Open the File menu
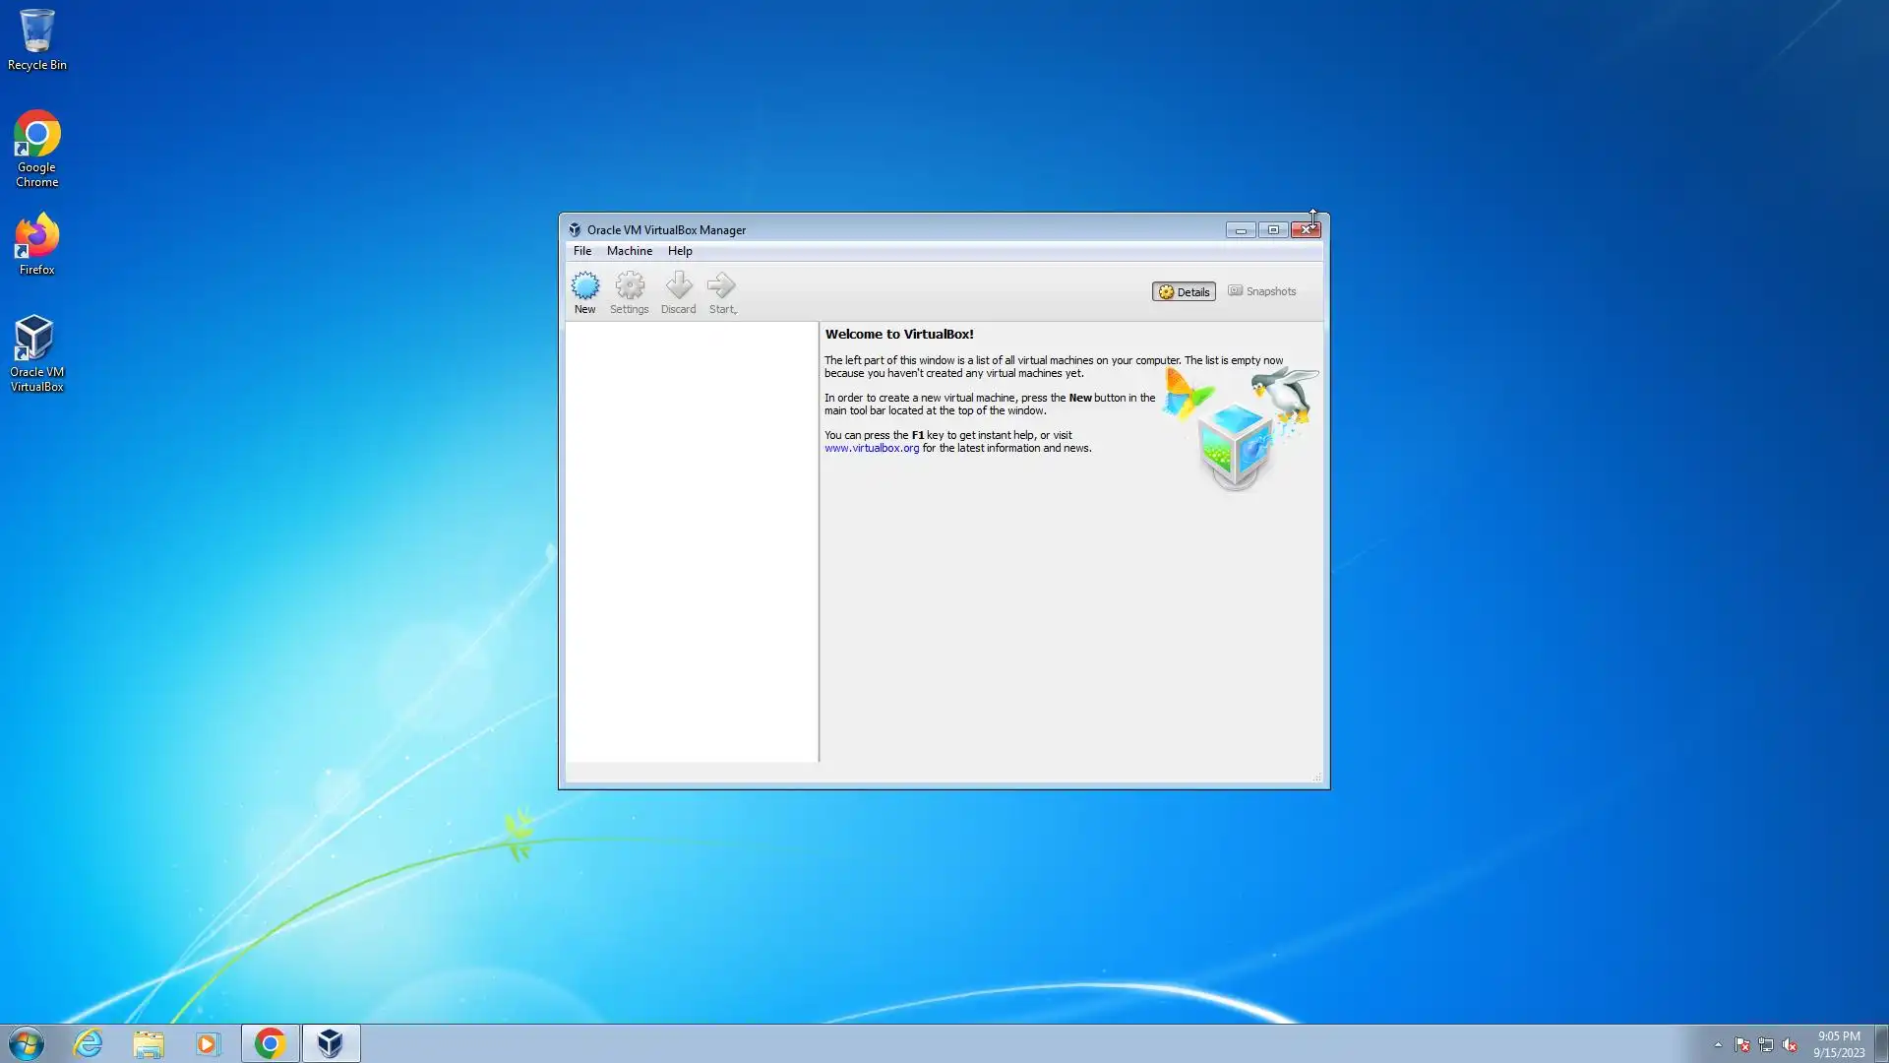This screenshot has width=1889, height=1063. [x=582, y=251]
